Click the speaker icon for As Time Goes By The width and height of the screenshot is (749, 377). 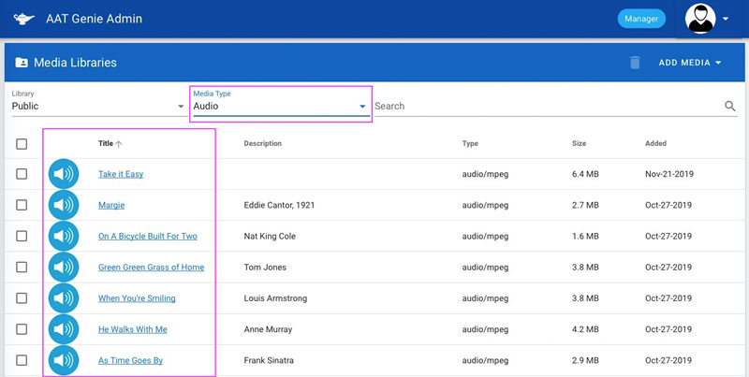click(x=64, y=360)
